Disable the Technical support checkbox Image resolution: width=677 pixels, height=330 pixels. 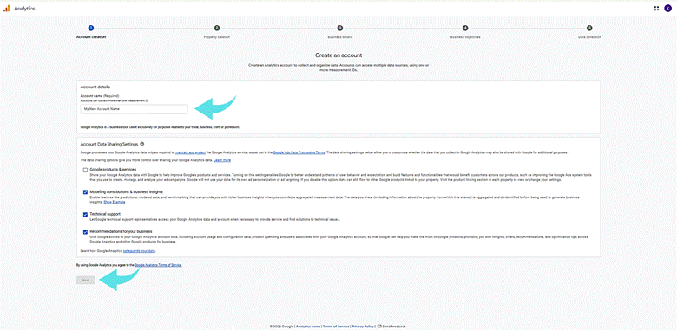point(85,214)
